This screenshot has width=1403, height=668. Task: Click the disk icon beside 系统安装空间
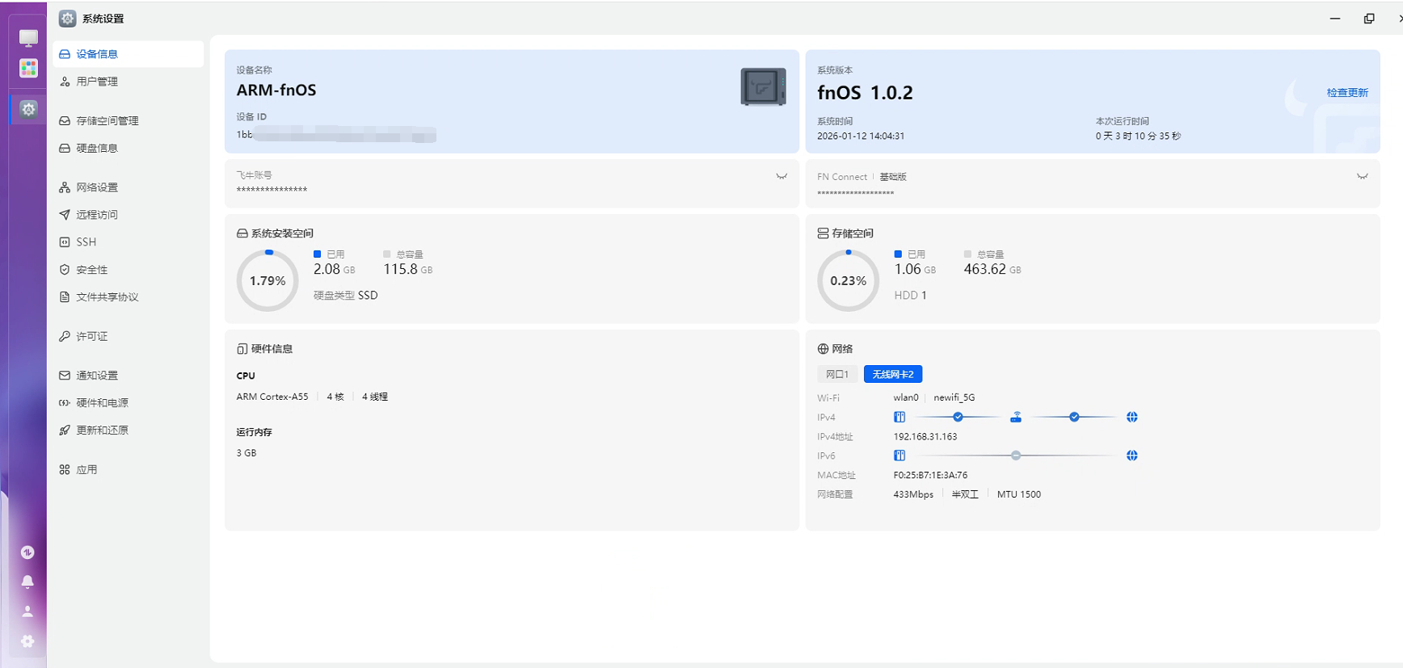click(x=242, y=233)
